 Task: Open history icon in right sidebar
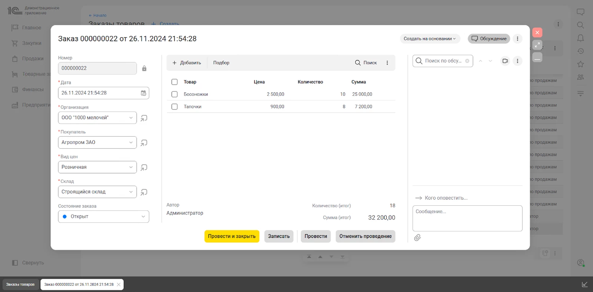coord(580,51)
